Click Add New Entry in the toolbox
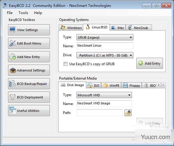 click(x=29, y=57)
